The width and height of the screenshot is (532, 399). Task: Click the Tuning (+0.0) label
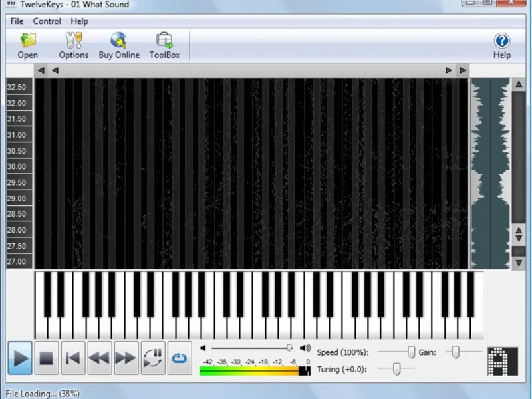coord(342,369)
